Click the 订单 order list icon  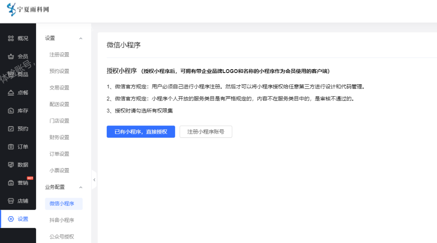(11, 147)
